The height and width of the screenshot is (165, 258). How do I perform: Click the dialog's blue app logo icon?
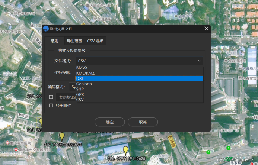[46, 29]
